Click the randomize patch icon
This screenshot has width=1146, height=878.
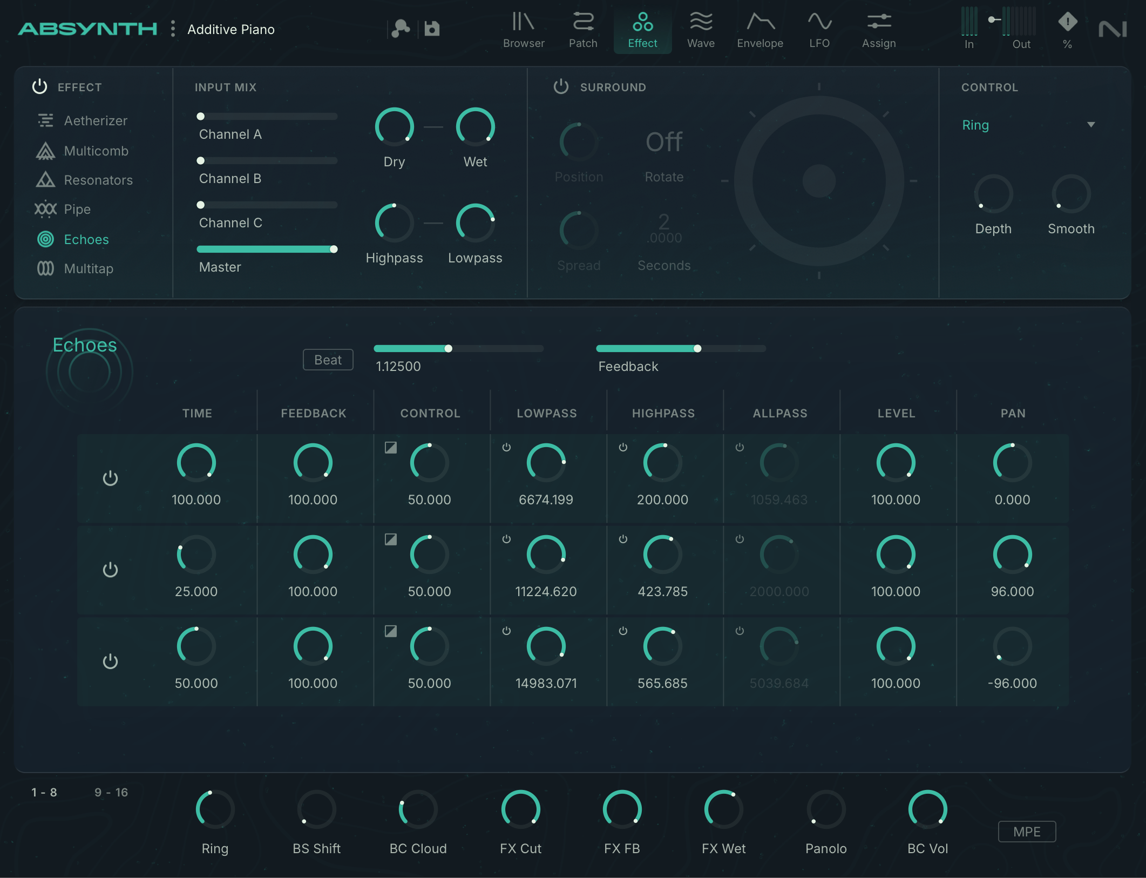coord(401,29)
